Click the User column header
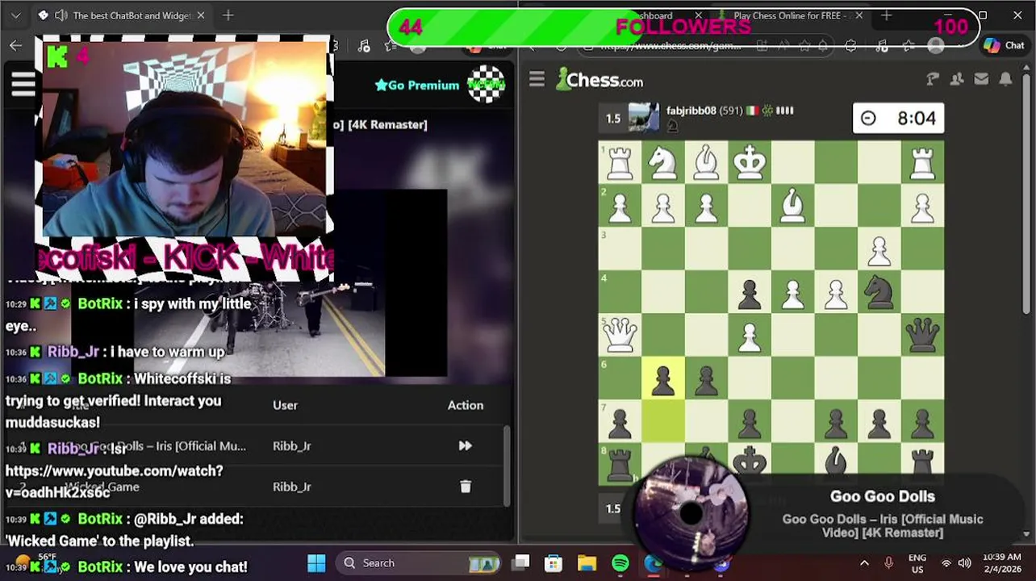The width and height of the screenshot is (1036, 581). [285, 405]
